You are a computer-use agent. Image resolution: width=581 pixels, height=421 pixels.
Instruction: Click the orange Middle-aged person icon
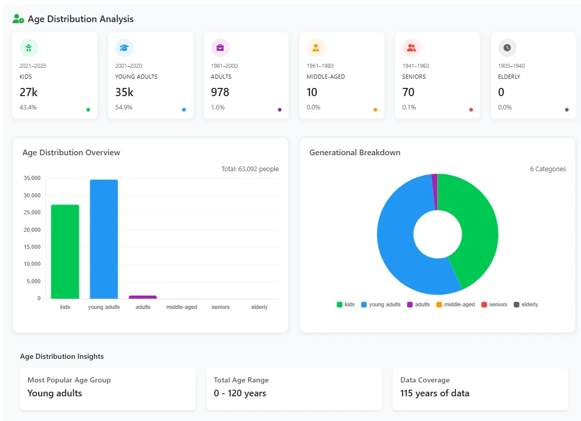pyautogui.click(x=316, y=48)
